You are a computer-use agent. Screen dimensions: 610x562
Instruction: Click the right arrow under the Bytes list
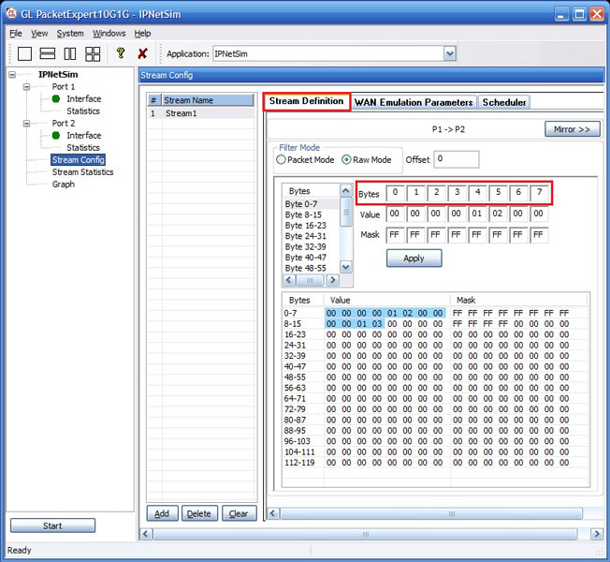(332, 280)
